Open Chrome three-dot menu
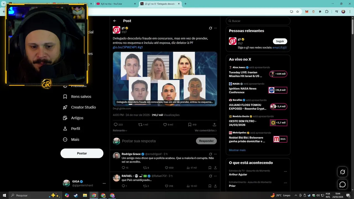The width and height of the screenshot is (354, 199). tap(350, 12)
